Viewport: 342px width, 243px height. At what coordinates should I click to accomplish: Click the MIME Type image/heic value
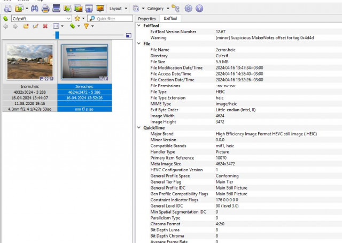[x=226, y=104]
